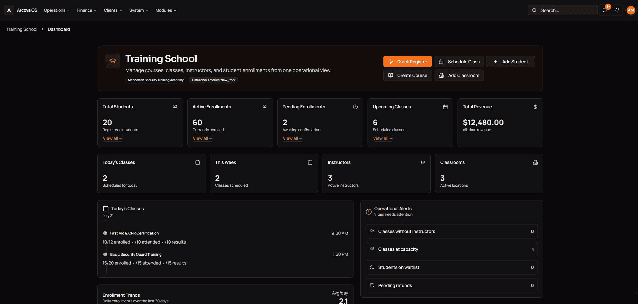Screen dimensions: 638x304
Task: Click the Arcova OS brand name
Action: (x=27, y=10)
